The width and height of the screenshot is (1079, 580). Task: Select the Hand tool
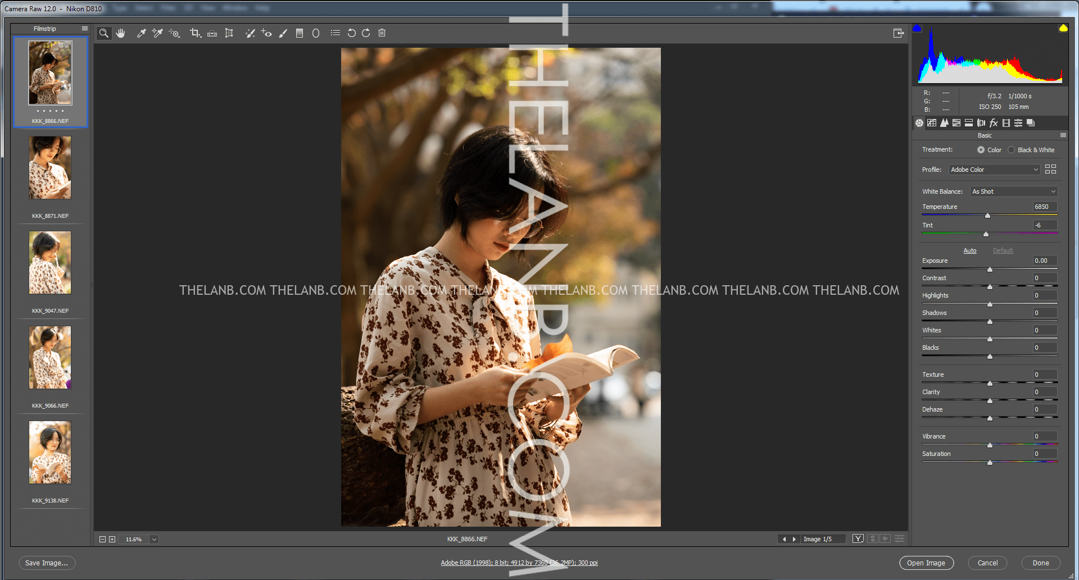tap(120, 33)
